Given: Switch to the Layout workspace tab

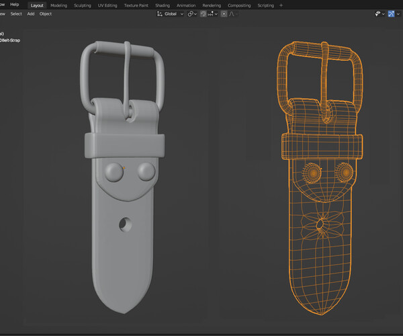Looking at the screenshot, I should tap(37, 5).
